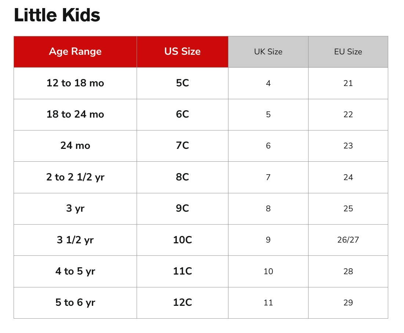Screen dimensions: 404x333
Task: Click the 10C size cell
Action: click(x=183, y=240)
